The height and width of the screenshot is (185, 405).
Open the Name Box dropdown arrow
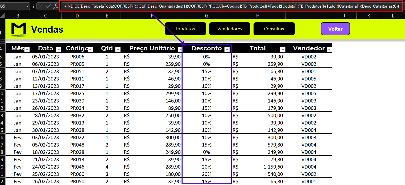[x=27, y=6]
